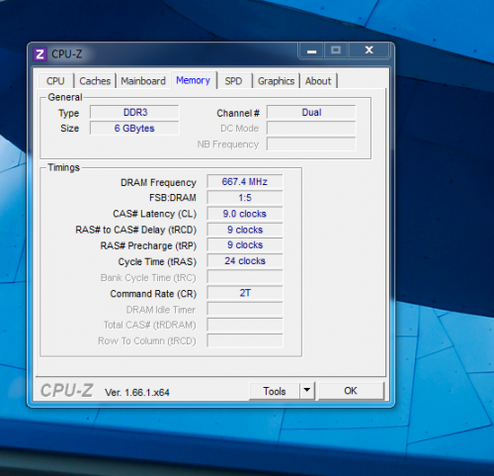
Task: Show the About tab
Action: coord(318,81)
